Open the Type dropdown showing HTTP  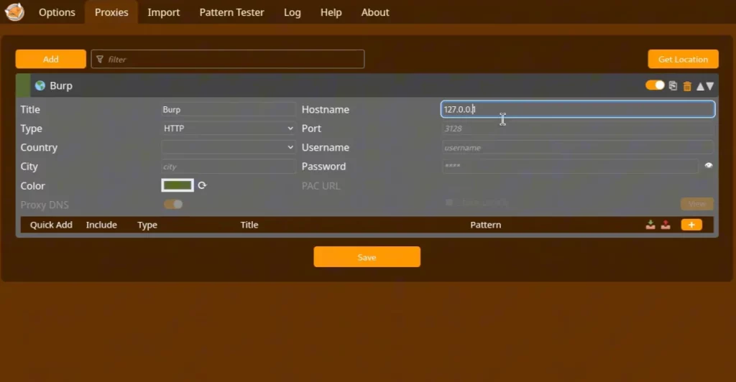[x=229, y=129]
